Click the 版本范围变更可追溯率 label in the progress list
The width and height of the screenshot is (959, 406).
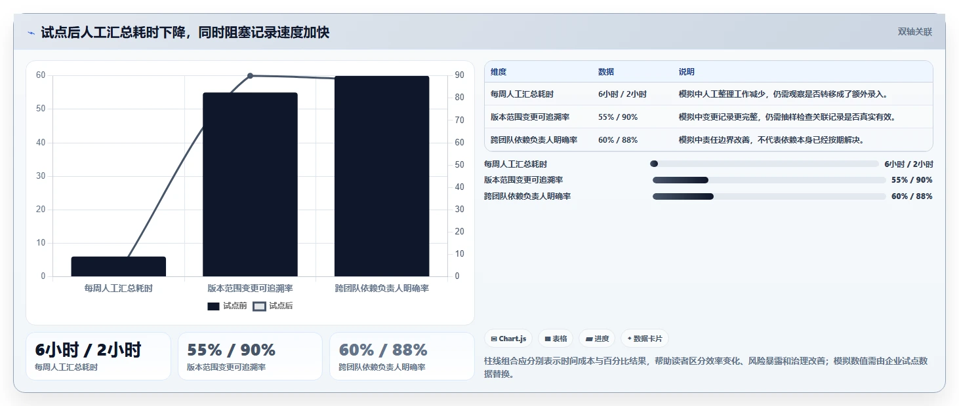pyautogui.click(x=523, y=180)
